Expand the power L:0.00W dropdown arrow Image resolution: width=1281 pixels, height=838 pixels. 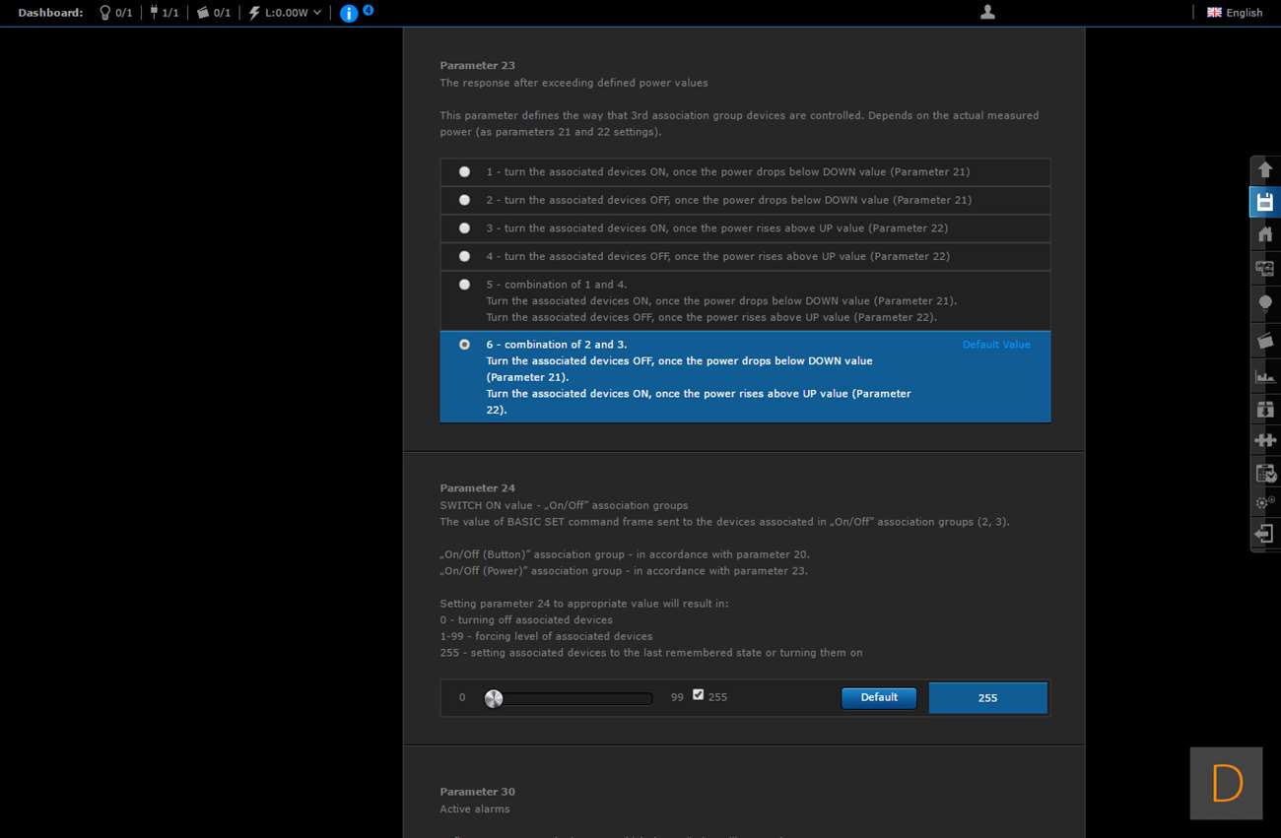click(x=317, y=13)
